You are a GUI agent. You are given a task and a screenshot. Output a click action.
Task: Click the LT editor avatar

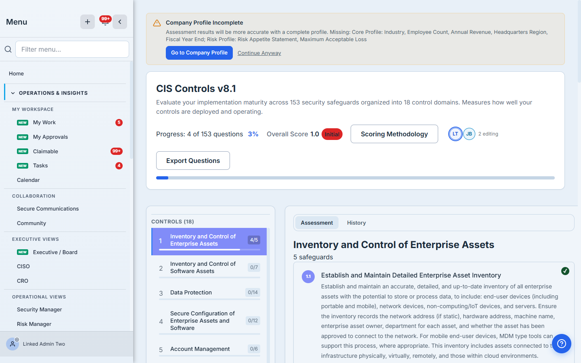(x=456, y=134)
